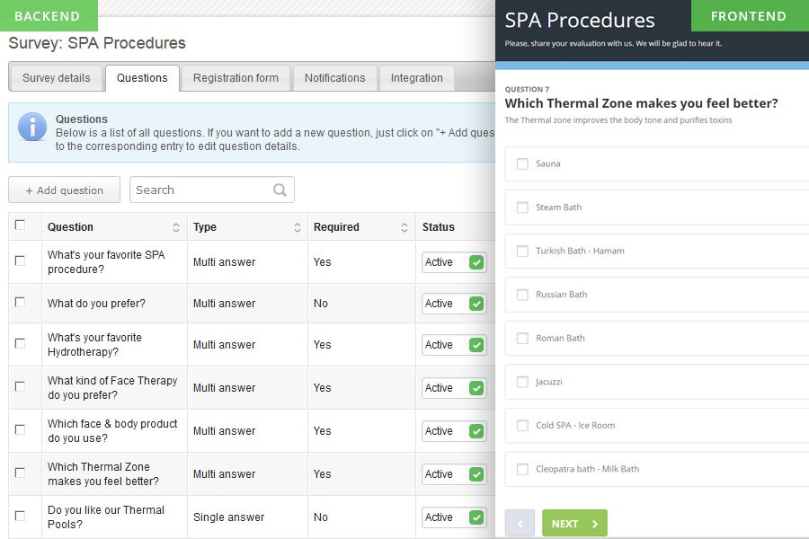Click the previous arrow button in survey
This screenshot has width=809, height=539.
point(520,524)
